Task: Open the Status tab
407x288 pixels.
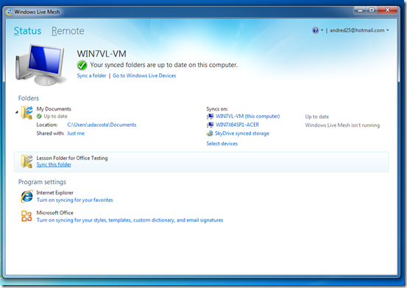Action: [27, 31]
